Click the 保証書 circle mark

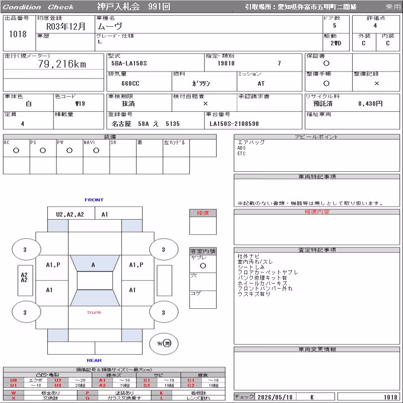(326, 63)
